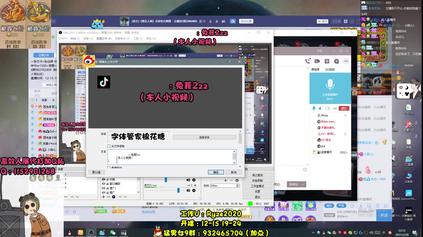Start a voice call in QQ chat toolbar
Screen dimensions: 423x237
[308, 61]
